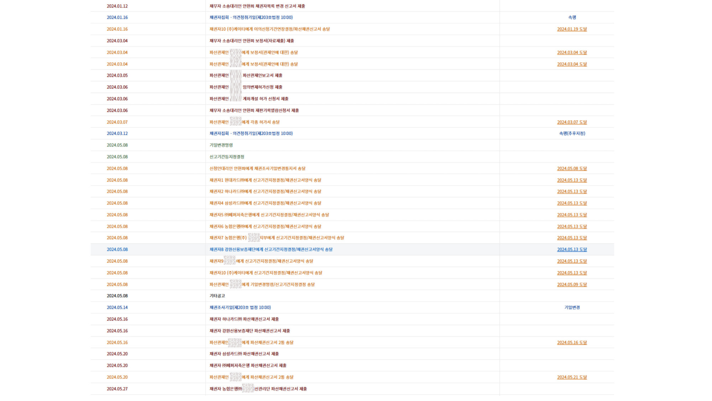
Task: Select the 재판기록열람신청서 제출 entry
Action: click(x=254, y=110)
